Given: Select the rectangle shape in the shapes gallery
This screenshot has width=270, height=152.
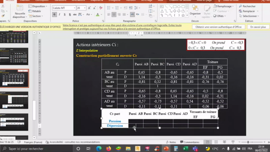Looking at the screenshot, I should [175, 7].
